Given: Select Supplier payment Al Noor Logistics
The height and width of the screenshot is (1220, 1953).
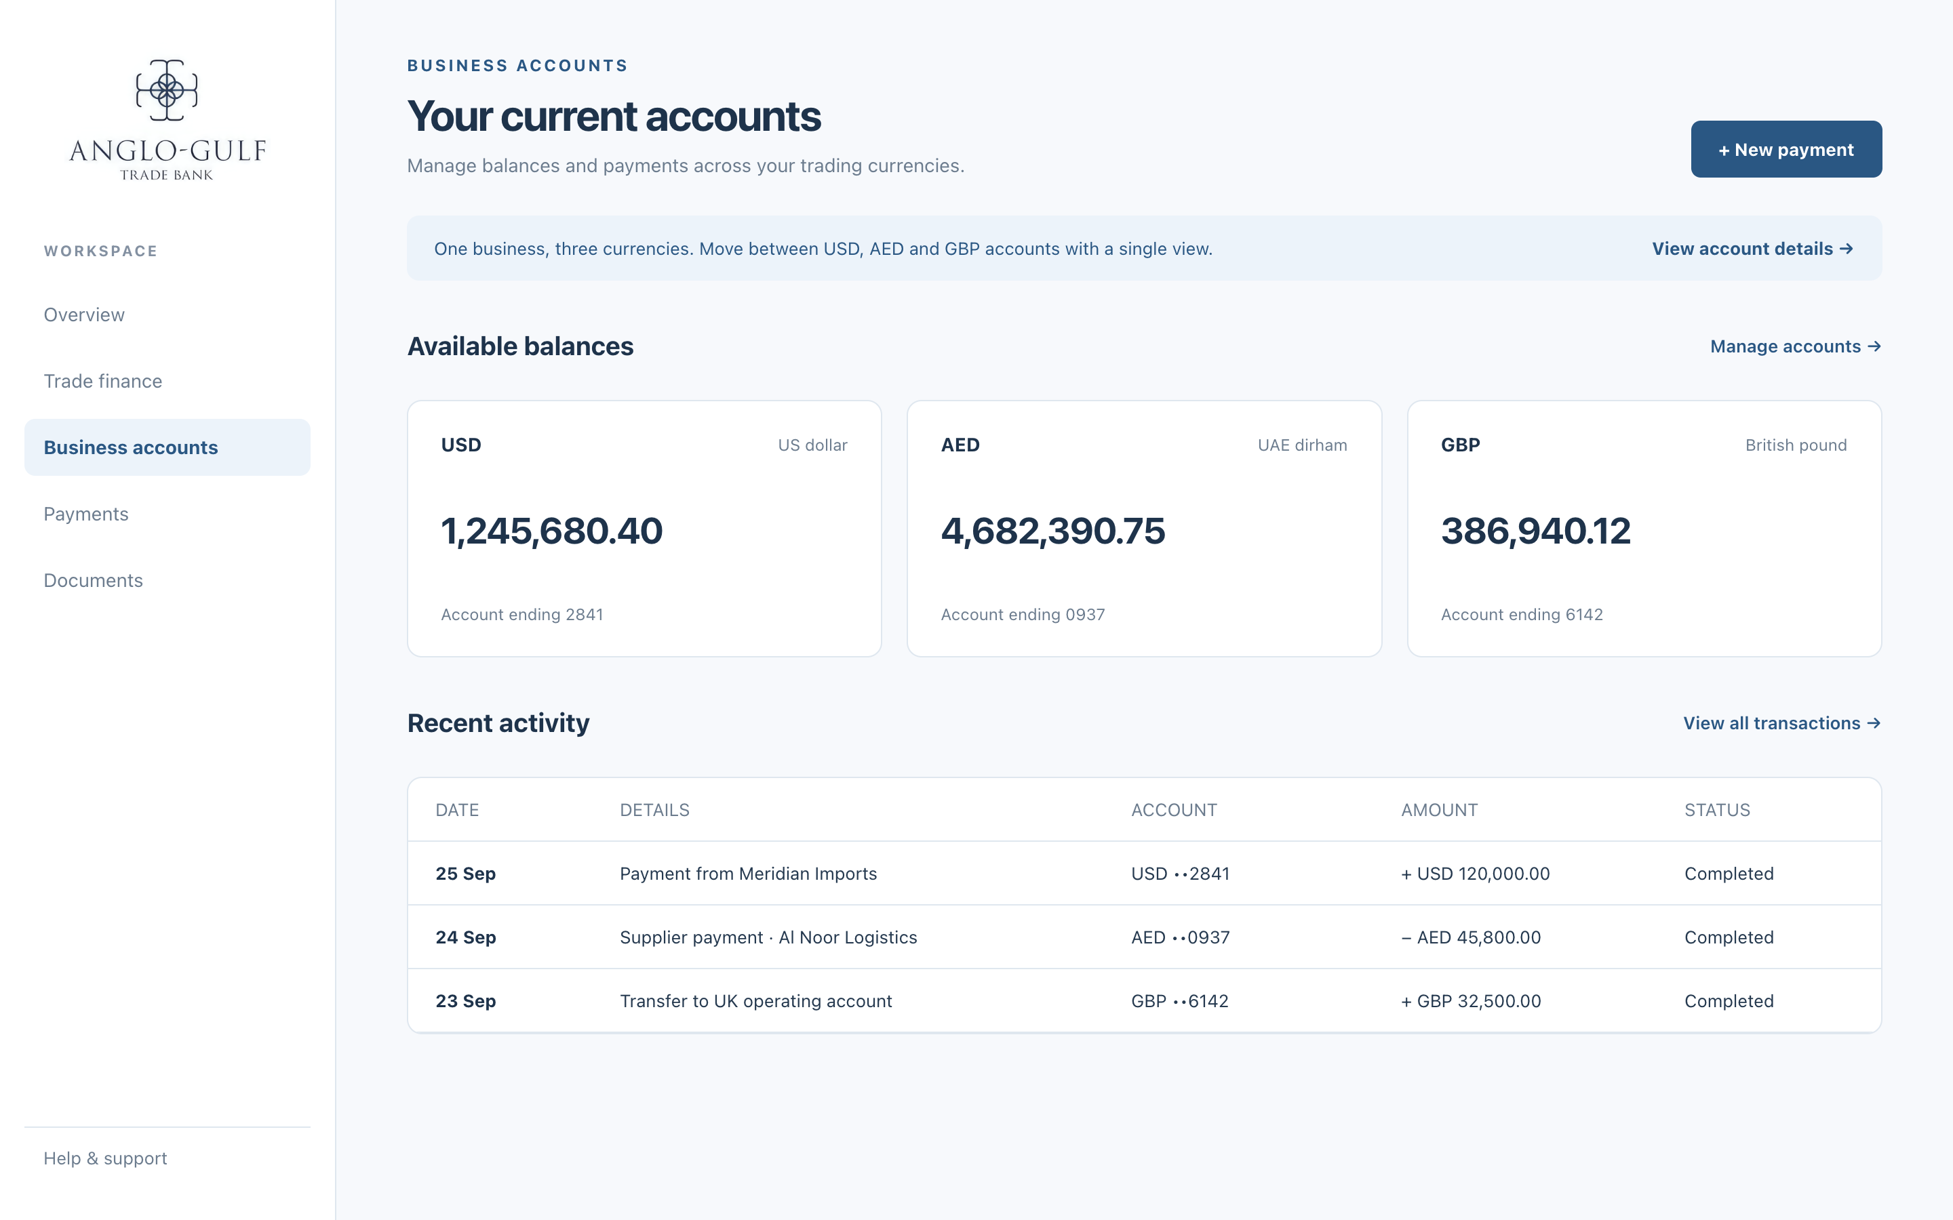Looking at the screenshot, I should coord(1145,937).
